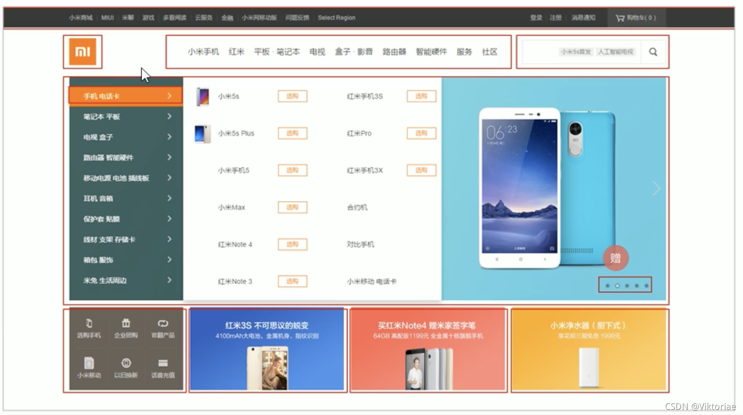Expand the 笔记本 平板 category chevron
The height and width of the screenshot is (415, 743).
coord(169,116)
